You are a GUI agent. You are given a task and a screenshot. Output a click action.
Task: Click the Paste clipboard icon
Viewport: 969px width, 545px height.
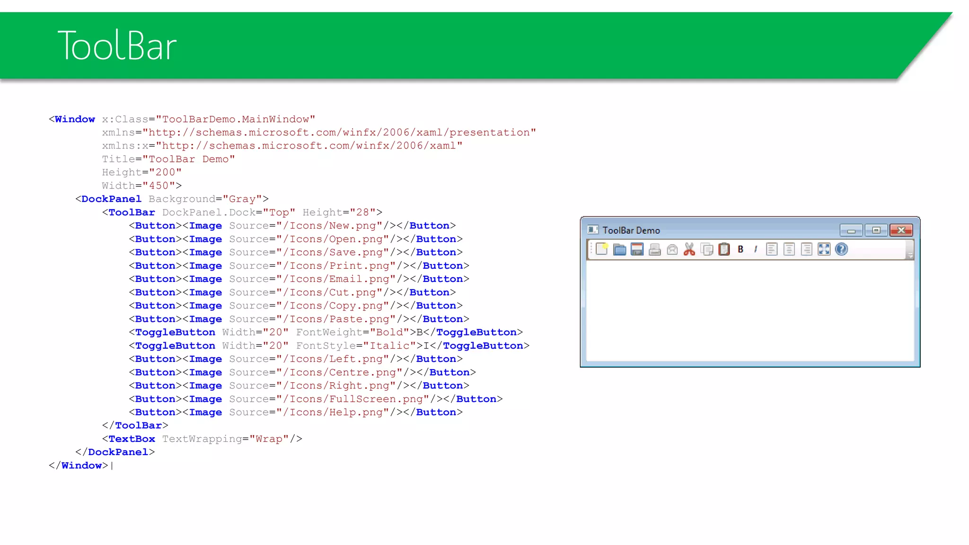724,249
